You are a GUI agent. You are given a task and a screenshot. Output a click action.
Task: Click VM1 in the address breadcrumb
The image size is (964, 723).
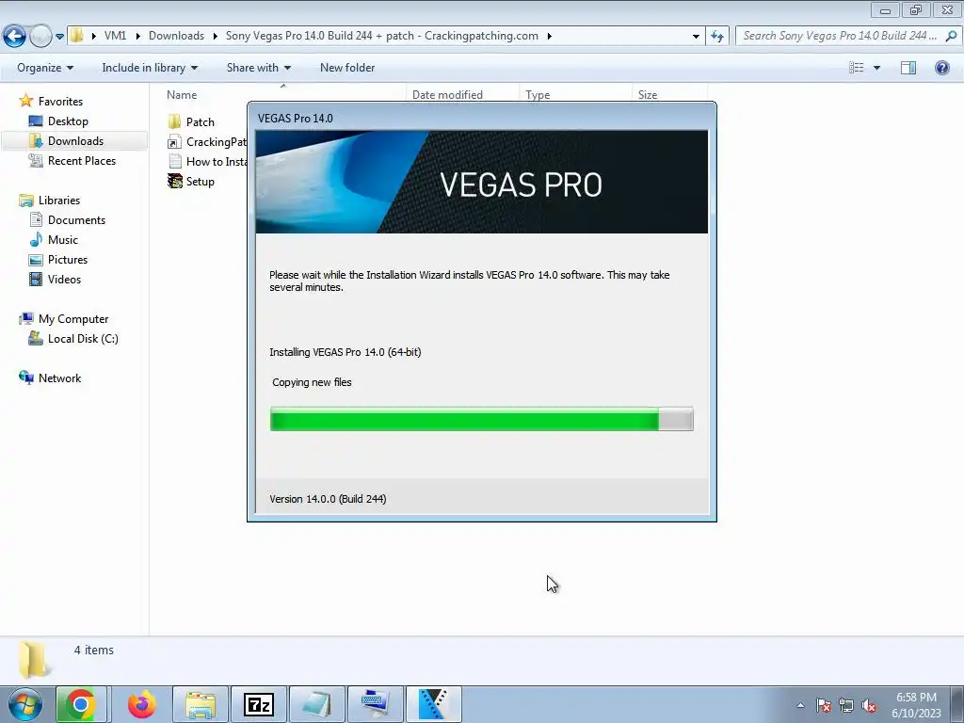(115, 36)
